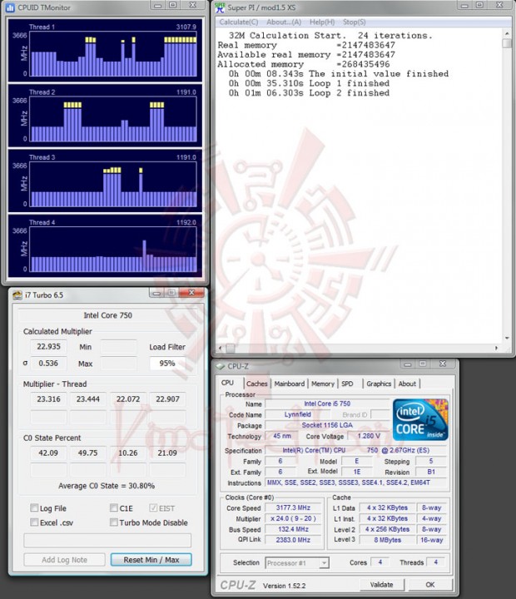Click the Thread 2 frequency graph
This screenshot has height=599, width=516.
tap(113, 119)
